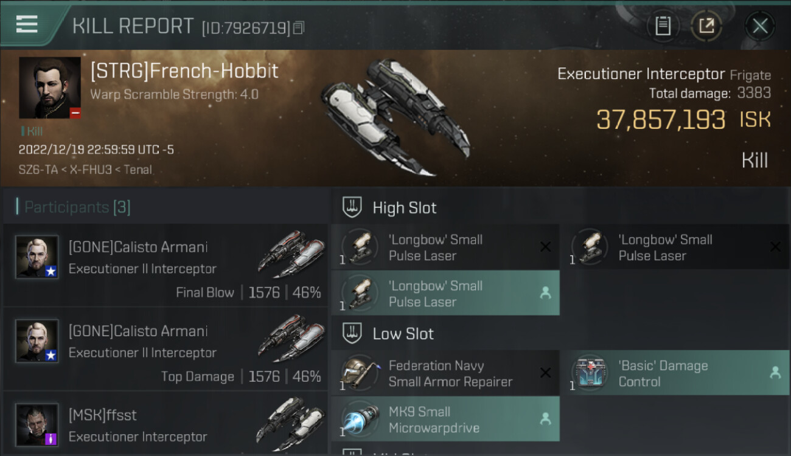
Task: Select Calisto Armani Final Blow entry
Action: tap(166, 265)
